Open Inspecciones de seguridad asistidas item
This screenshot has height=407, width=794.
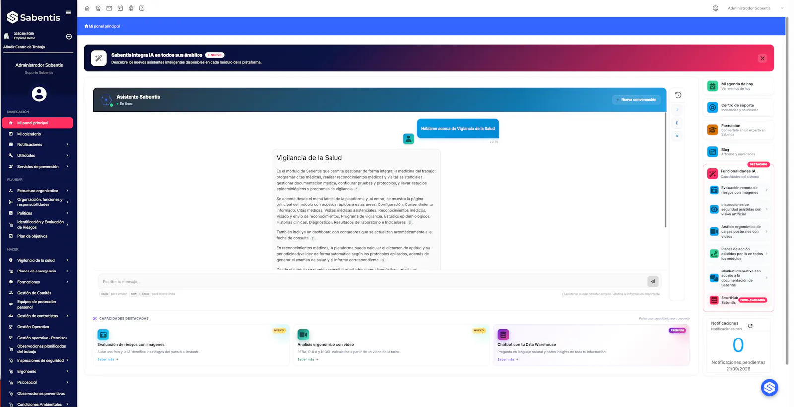click(x=738, y=209)
